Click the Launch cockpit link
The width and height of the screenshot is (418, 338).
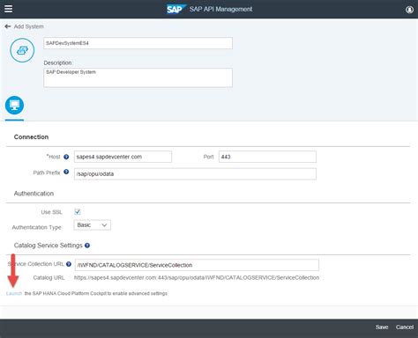point(14,293)
